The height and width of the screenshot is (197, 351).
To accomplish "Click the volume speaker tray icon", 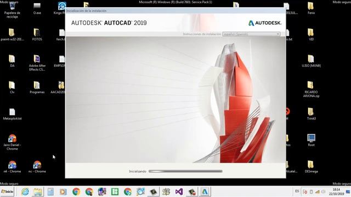I will [x=323, y=192].
